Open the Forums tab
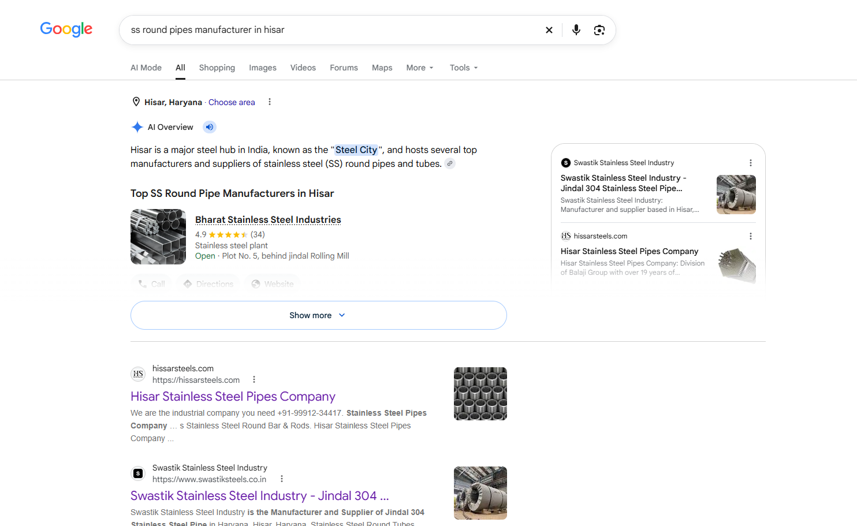 pos(344,68)
